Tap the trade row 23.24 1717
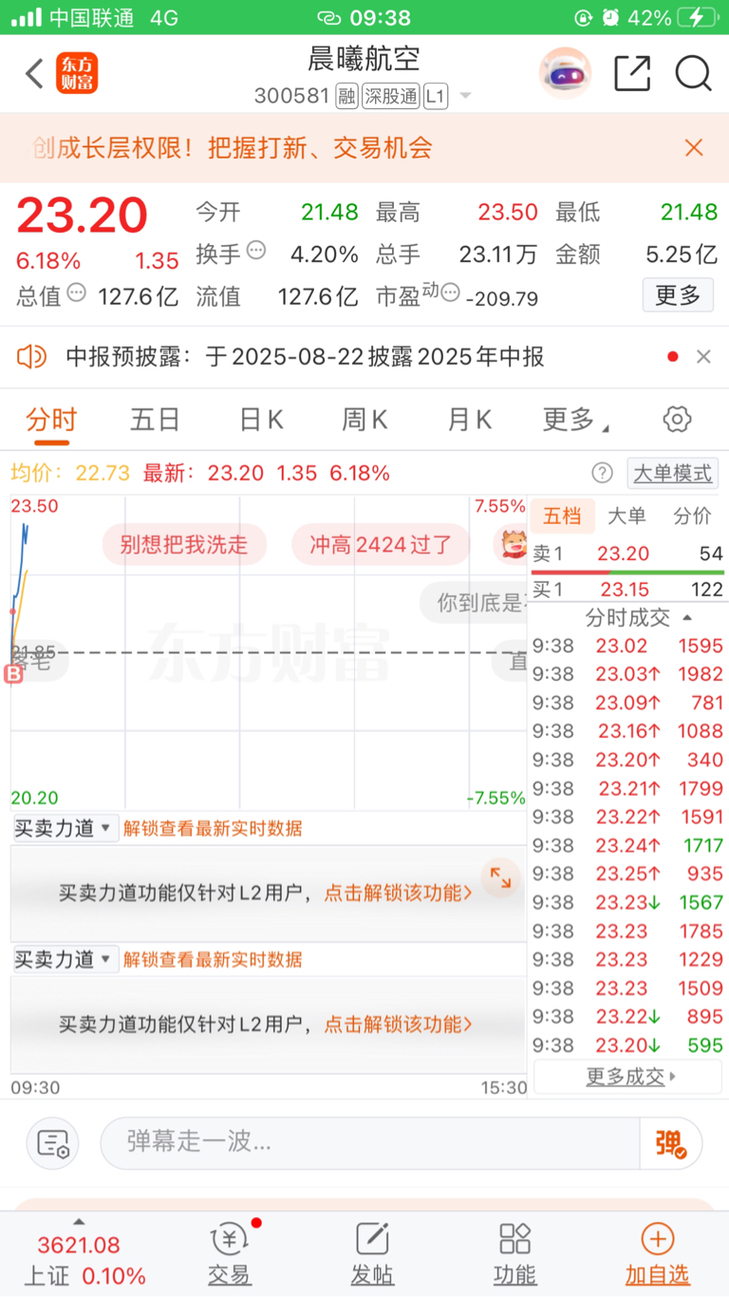The height and width of the screenshot is (1297, 729). (x=627, y=845)
